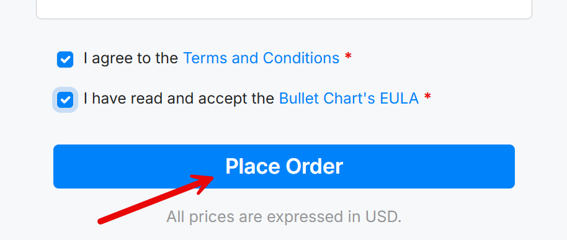The width and height of the screenshot is (567, 240).
Task: Toggle the Bullet Chart's EULA acceptance checkbox
Action: [65, 100]
